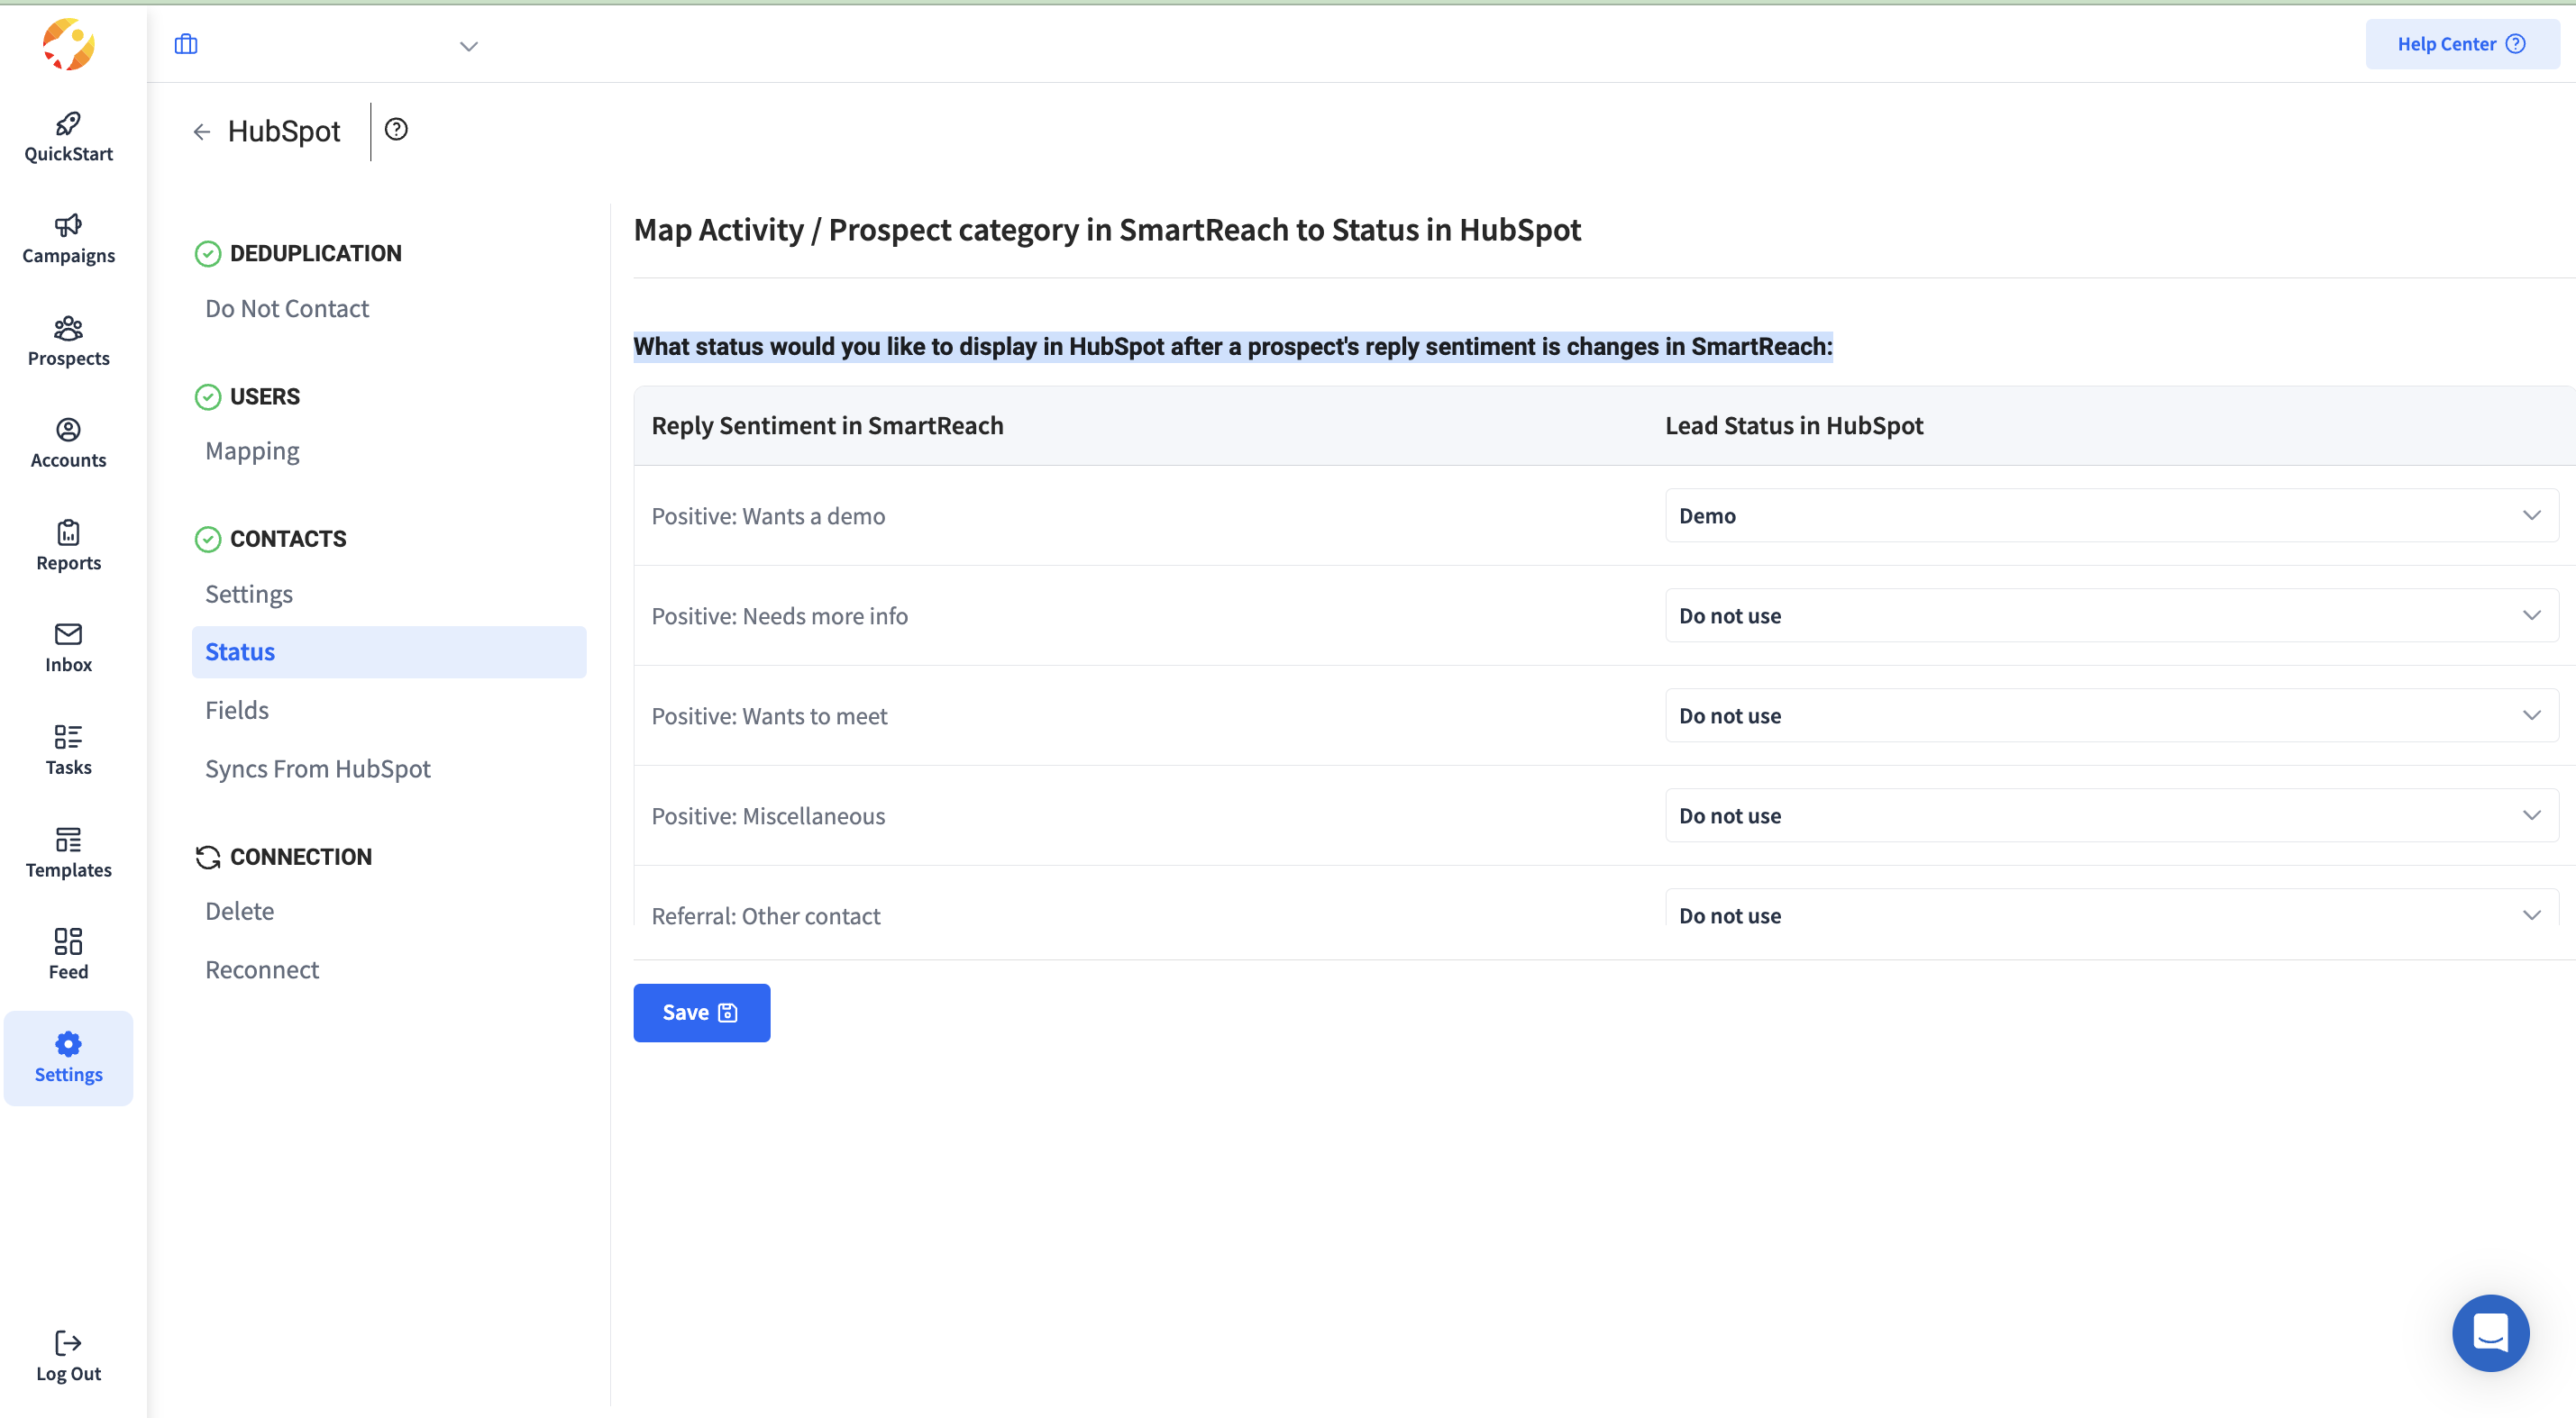The width and height of the screenshot is (2576, 1418).
Task: Open the Help Center link
Action: coord(2461,44)
